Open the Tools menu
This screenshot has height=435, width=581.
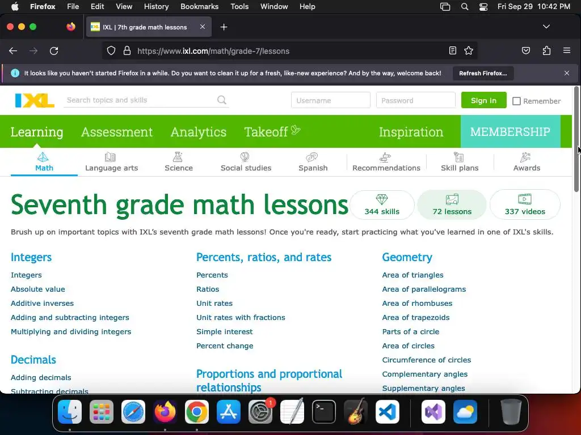click(x=239, y=6)
